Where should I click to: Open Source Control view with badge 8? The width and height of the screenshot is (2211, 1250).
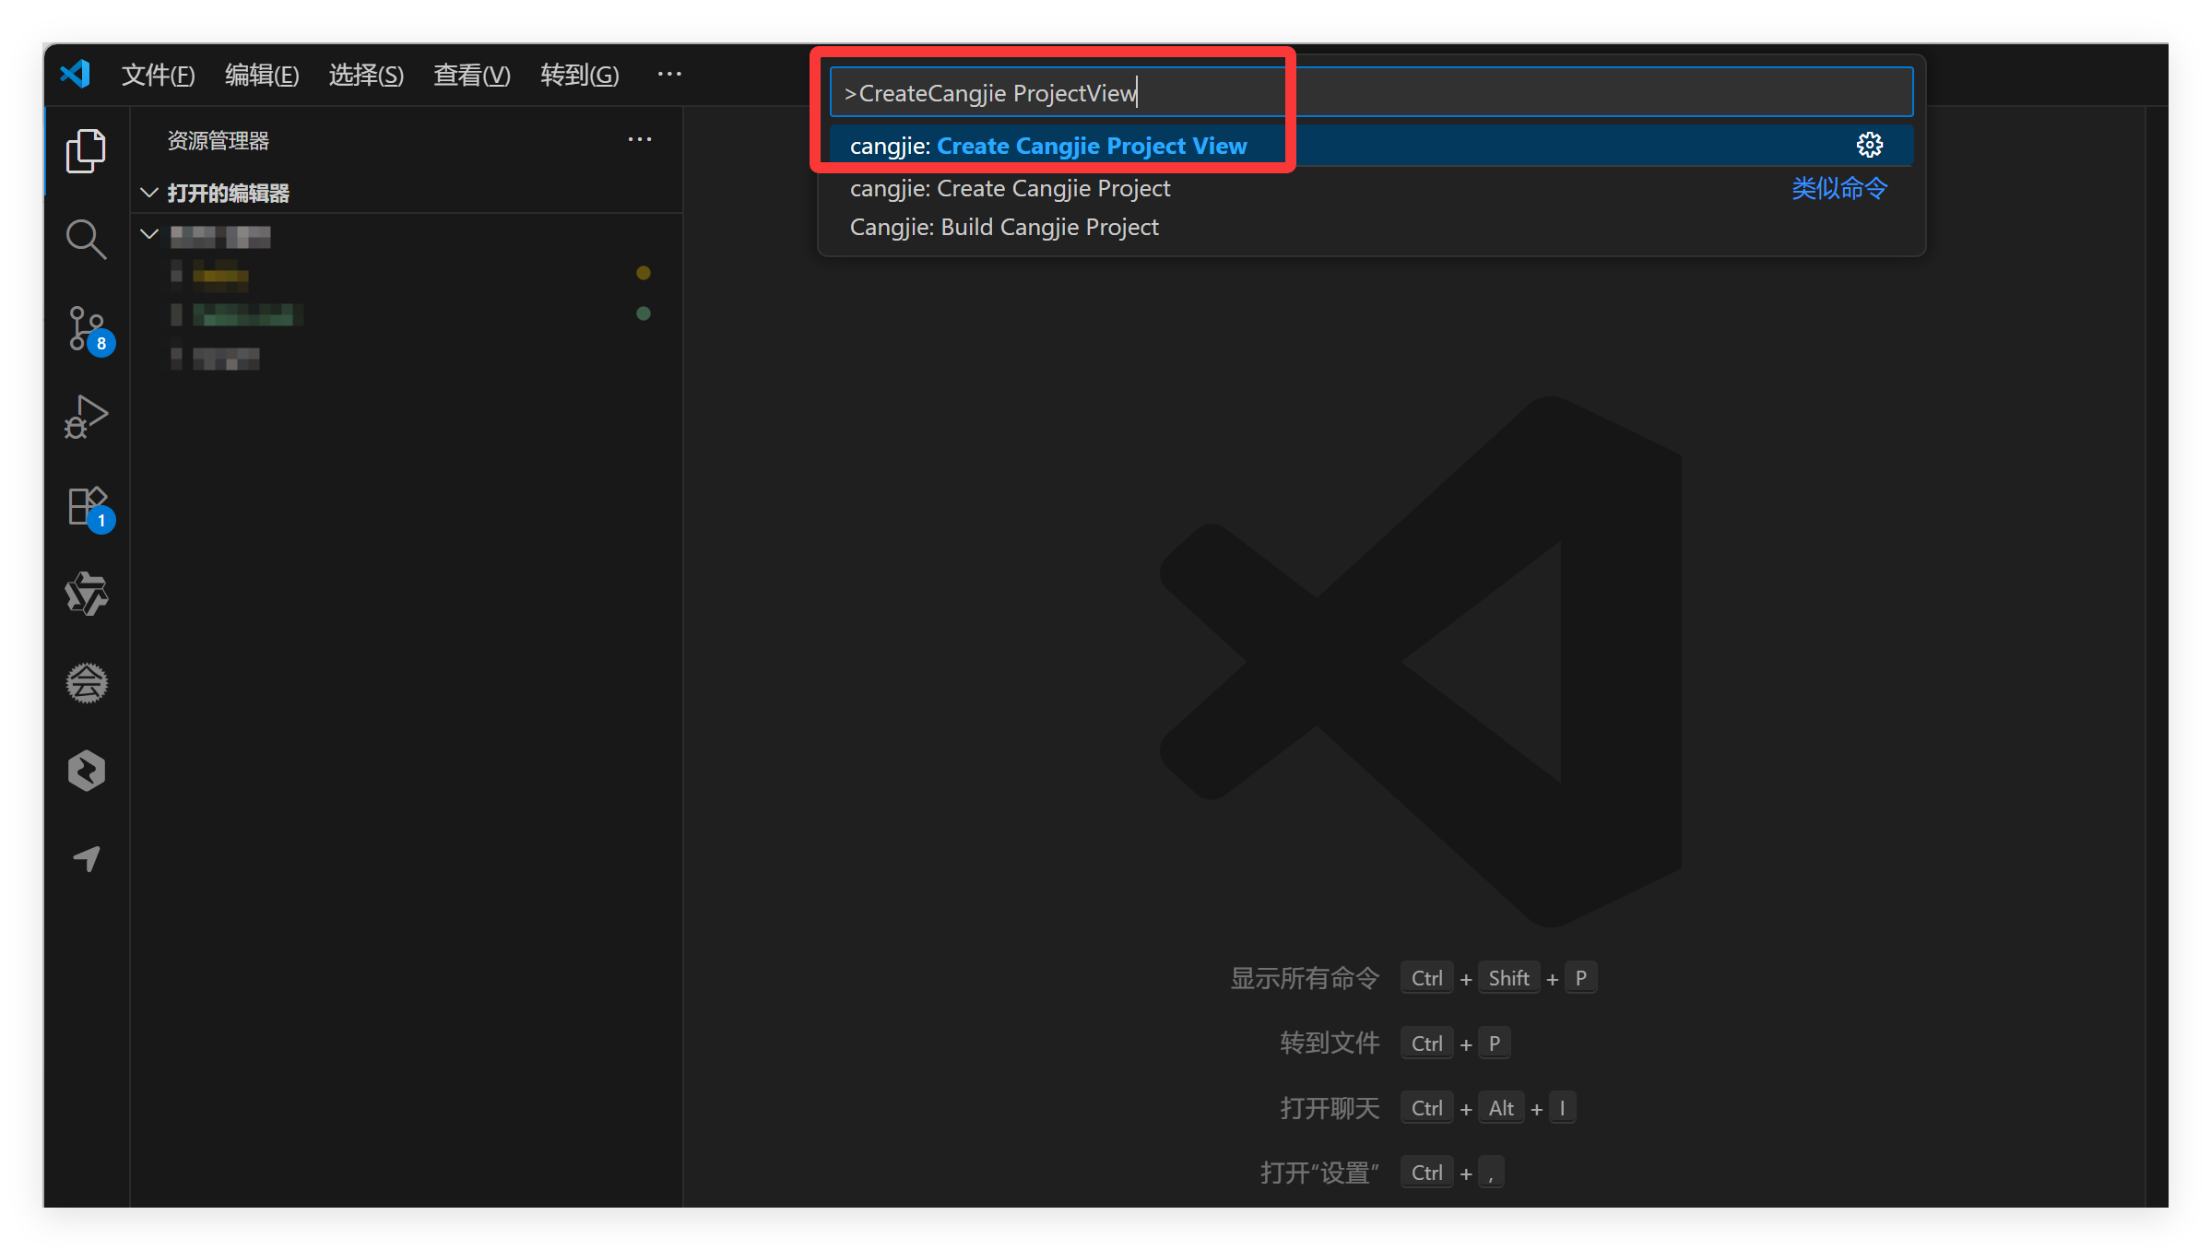pyautogui.click(x=86, y=328)
